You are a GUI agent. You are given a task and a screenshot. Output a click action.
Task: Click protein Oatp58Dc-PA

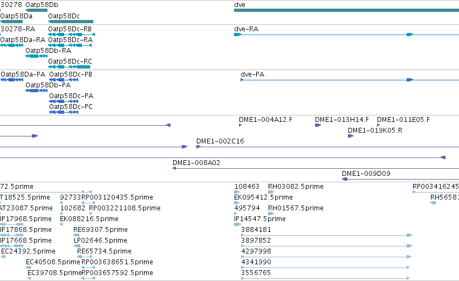pos(71,96)
